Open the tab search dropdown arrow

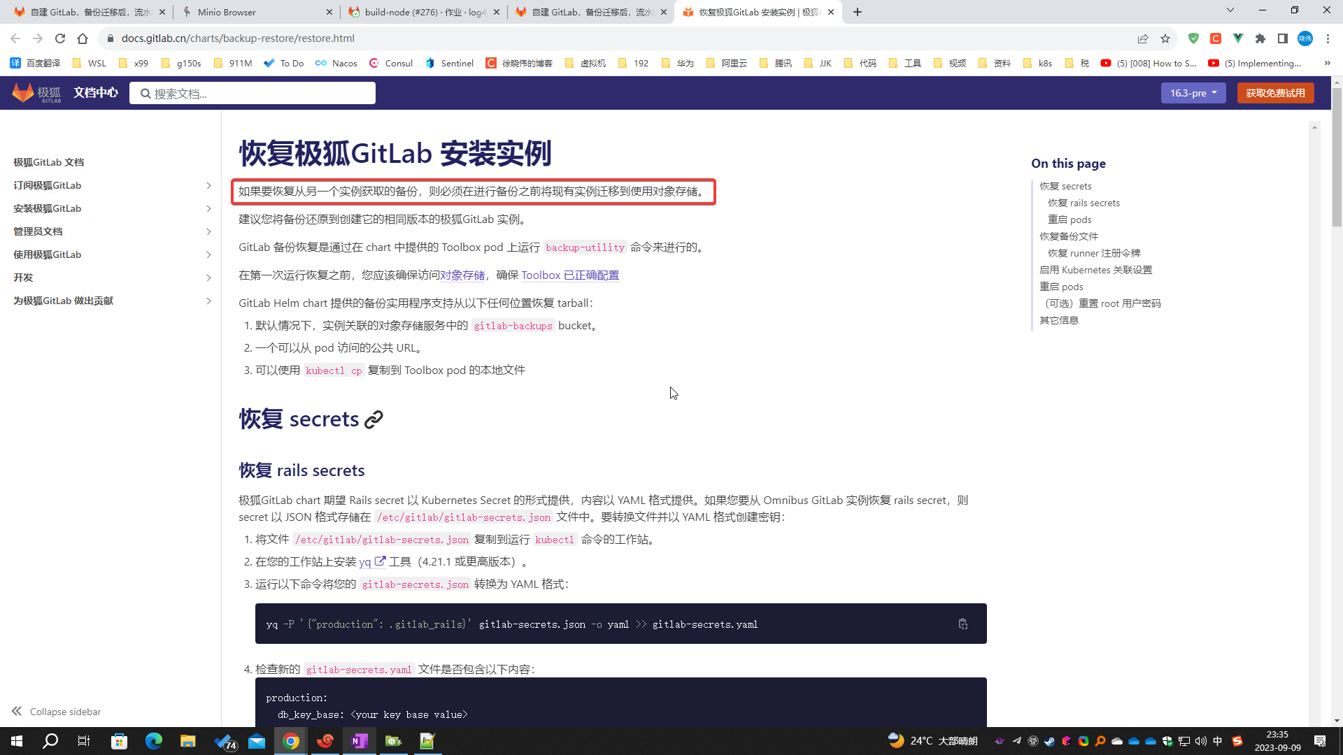[1230, 10]
